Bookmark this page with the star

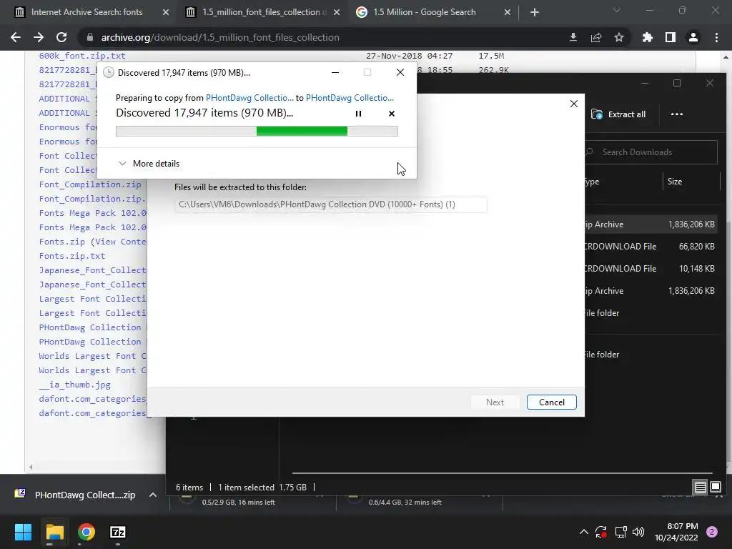pos(619,37)
